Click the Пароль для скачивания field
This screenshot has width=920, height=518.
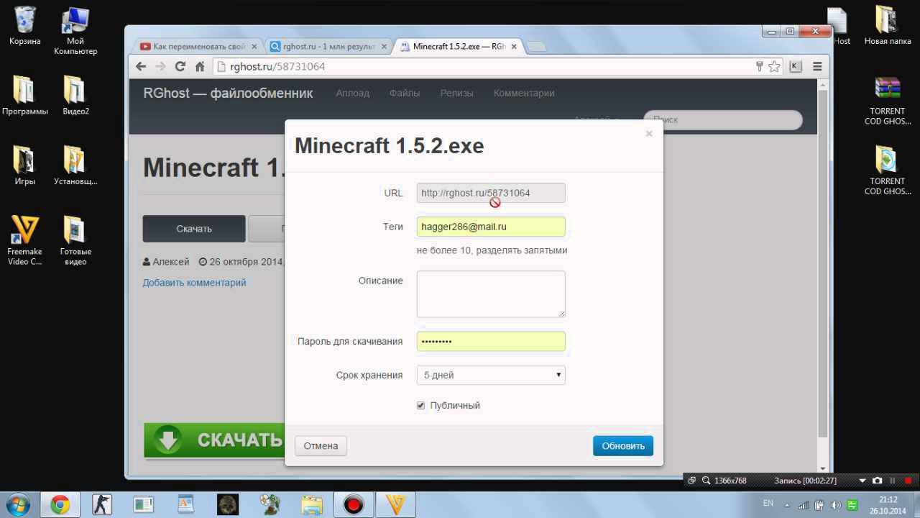pos(491,341)
